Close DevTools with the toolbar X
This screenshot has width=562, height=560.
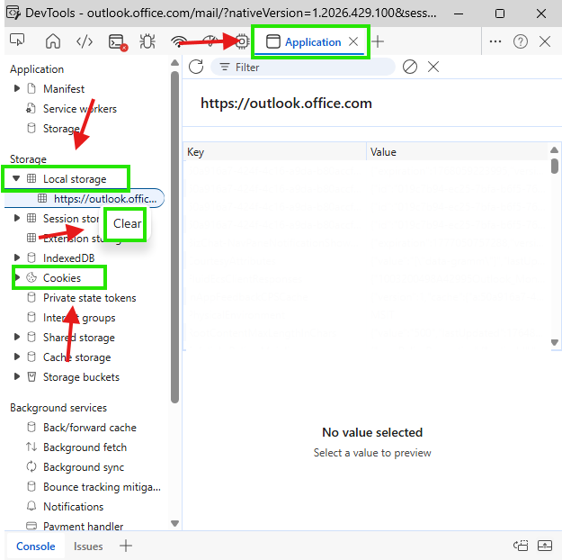point(545,41)
